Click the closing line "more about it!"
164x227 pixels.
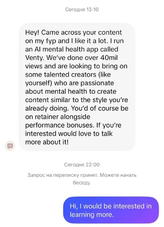coord(47,142)
